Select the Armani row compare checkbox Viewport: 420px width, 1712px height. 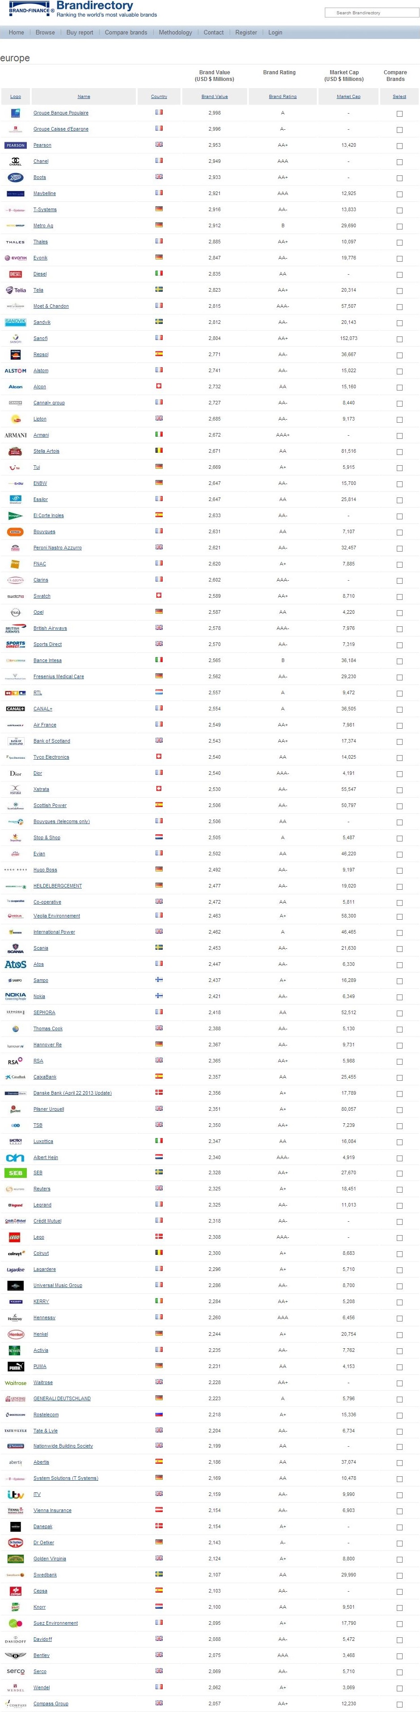(399, 436)
